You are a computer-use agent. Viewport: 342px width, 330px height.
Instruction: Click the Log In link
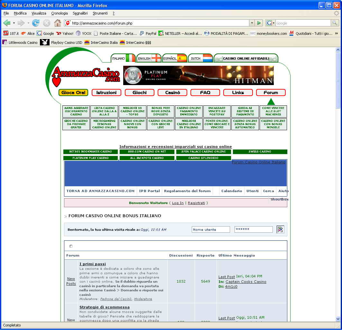tap(178, 203)
